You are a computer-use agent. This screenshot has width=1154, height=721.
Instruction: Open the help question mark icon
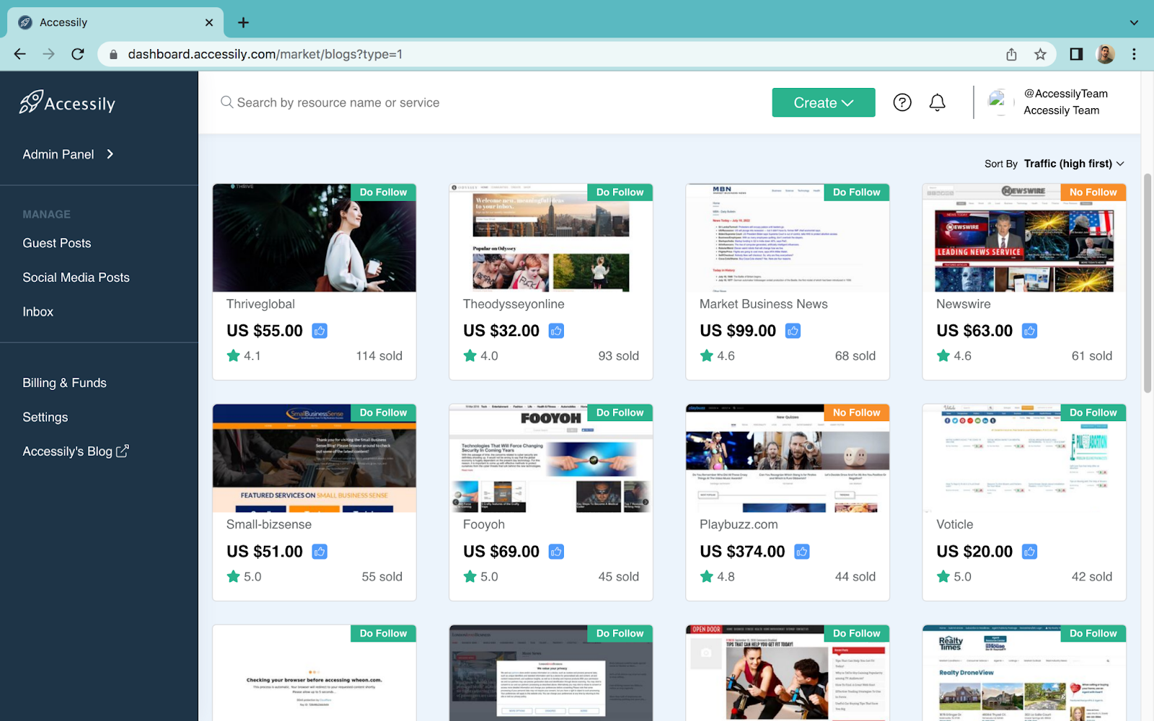pyautogui.click(x=902, y=102)
